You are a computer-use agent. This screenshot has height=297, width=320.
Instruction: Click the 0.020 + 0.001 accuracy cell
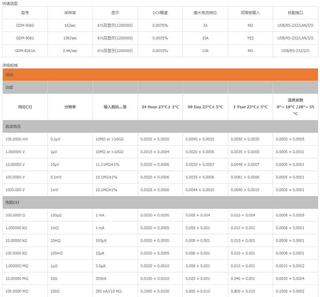205,279
